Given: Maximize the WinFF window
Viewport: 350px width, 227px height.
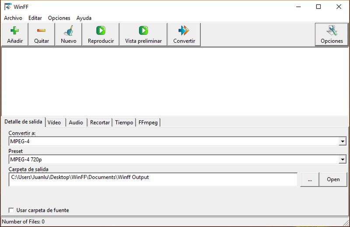Looking at the screenshot, I should pyautogui.click(x=318, y=7).
